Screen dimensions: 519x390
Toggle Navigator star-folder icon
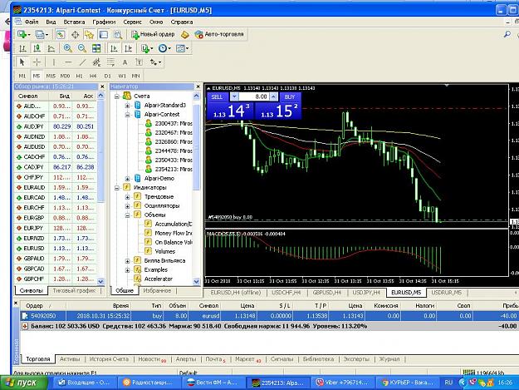(89, 34)
